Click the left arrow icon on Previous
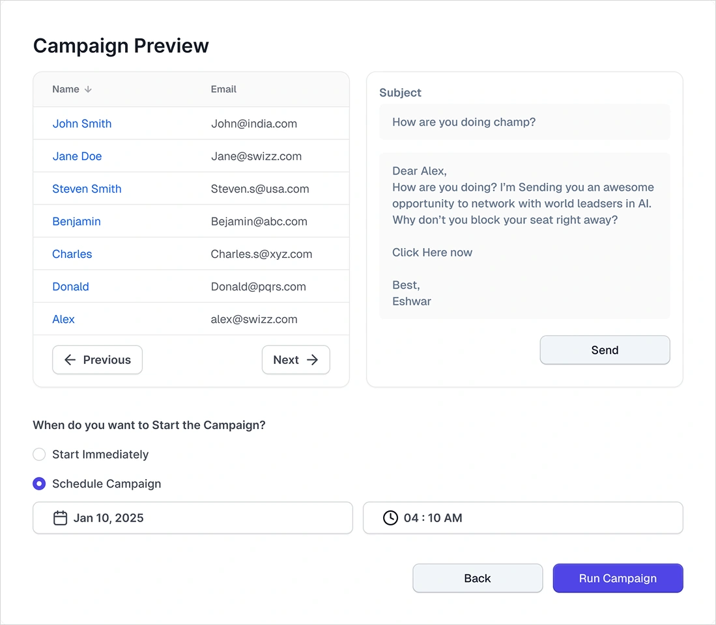This screenshot has height=625, width=716. pos(70,360)
